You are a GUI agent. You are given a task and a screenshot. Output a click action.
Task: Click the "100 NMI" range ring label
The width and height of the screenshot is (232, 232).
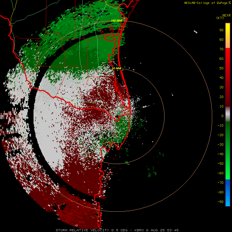pyautogui.click(x=117, y=21)
